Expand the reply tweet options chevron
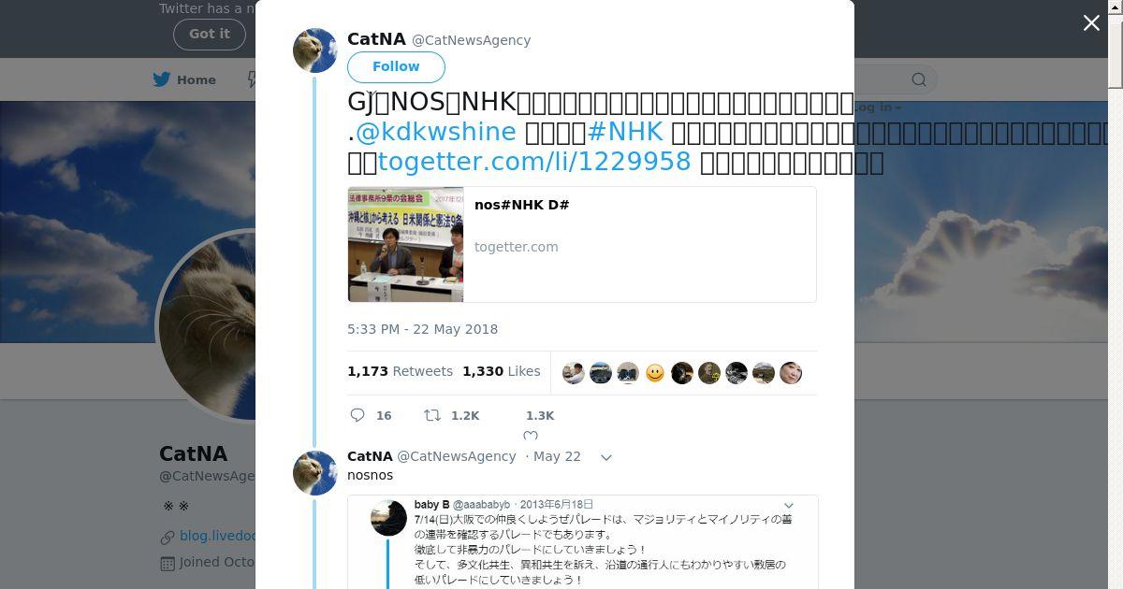The image size is (1123, 589). tap(605, 457)
